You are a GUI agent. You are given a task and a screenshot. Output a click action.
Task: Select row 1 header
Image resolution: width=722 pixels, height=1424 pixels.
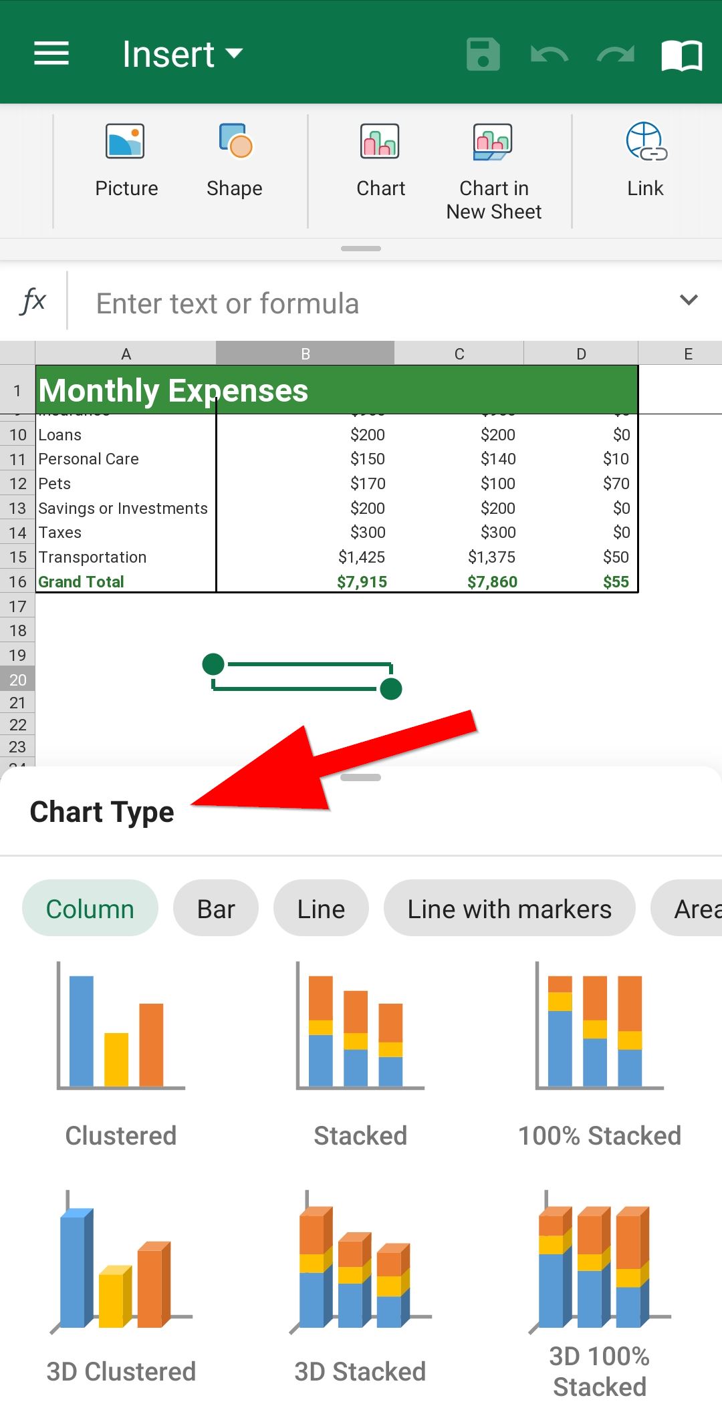tap(17, 390)
